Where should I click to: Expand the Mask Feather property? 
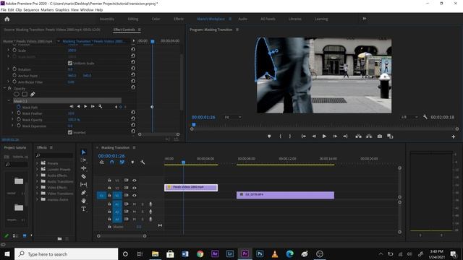(12, 113)
